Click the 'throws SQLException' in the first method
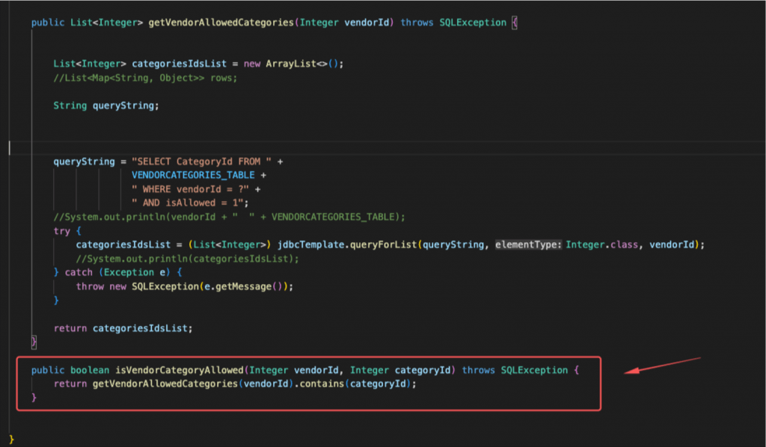 point(453,22)
